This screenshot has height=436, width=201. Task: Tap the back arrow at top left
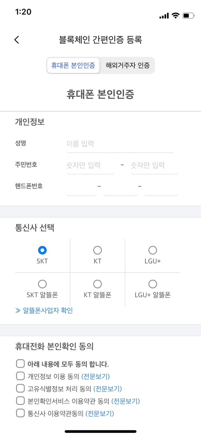(17, 40)
